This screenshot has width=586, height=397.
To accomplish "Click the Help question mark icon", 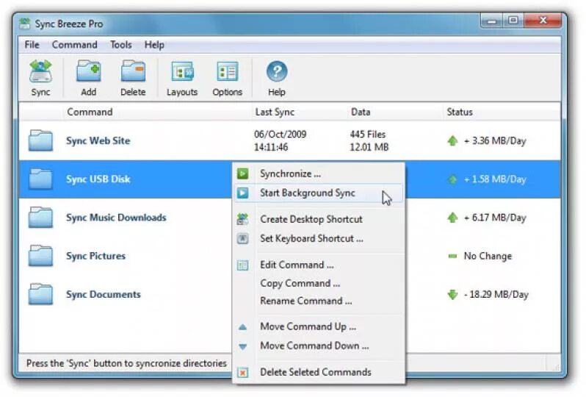I will click(277, 71).
